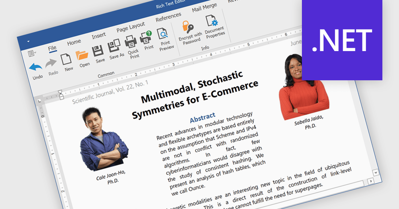Open the dropdown left of File tab

(x=32, y=53)
